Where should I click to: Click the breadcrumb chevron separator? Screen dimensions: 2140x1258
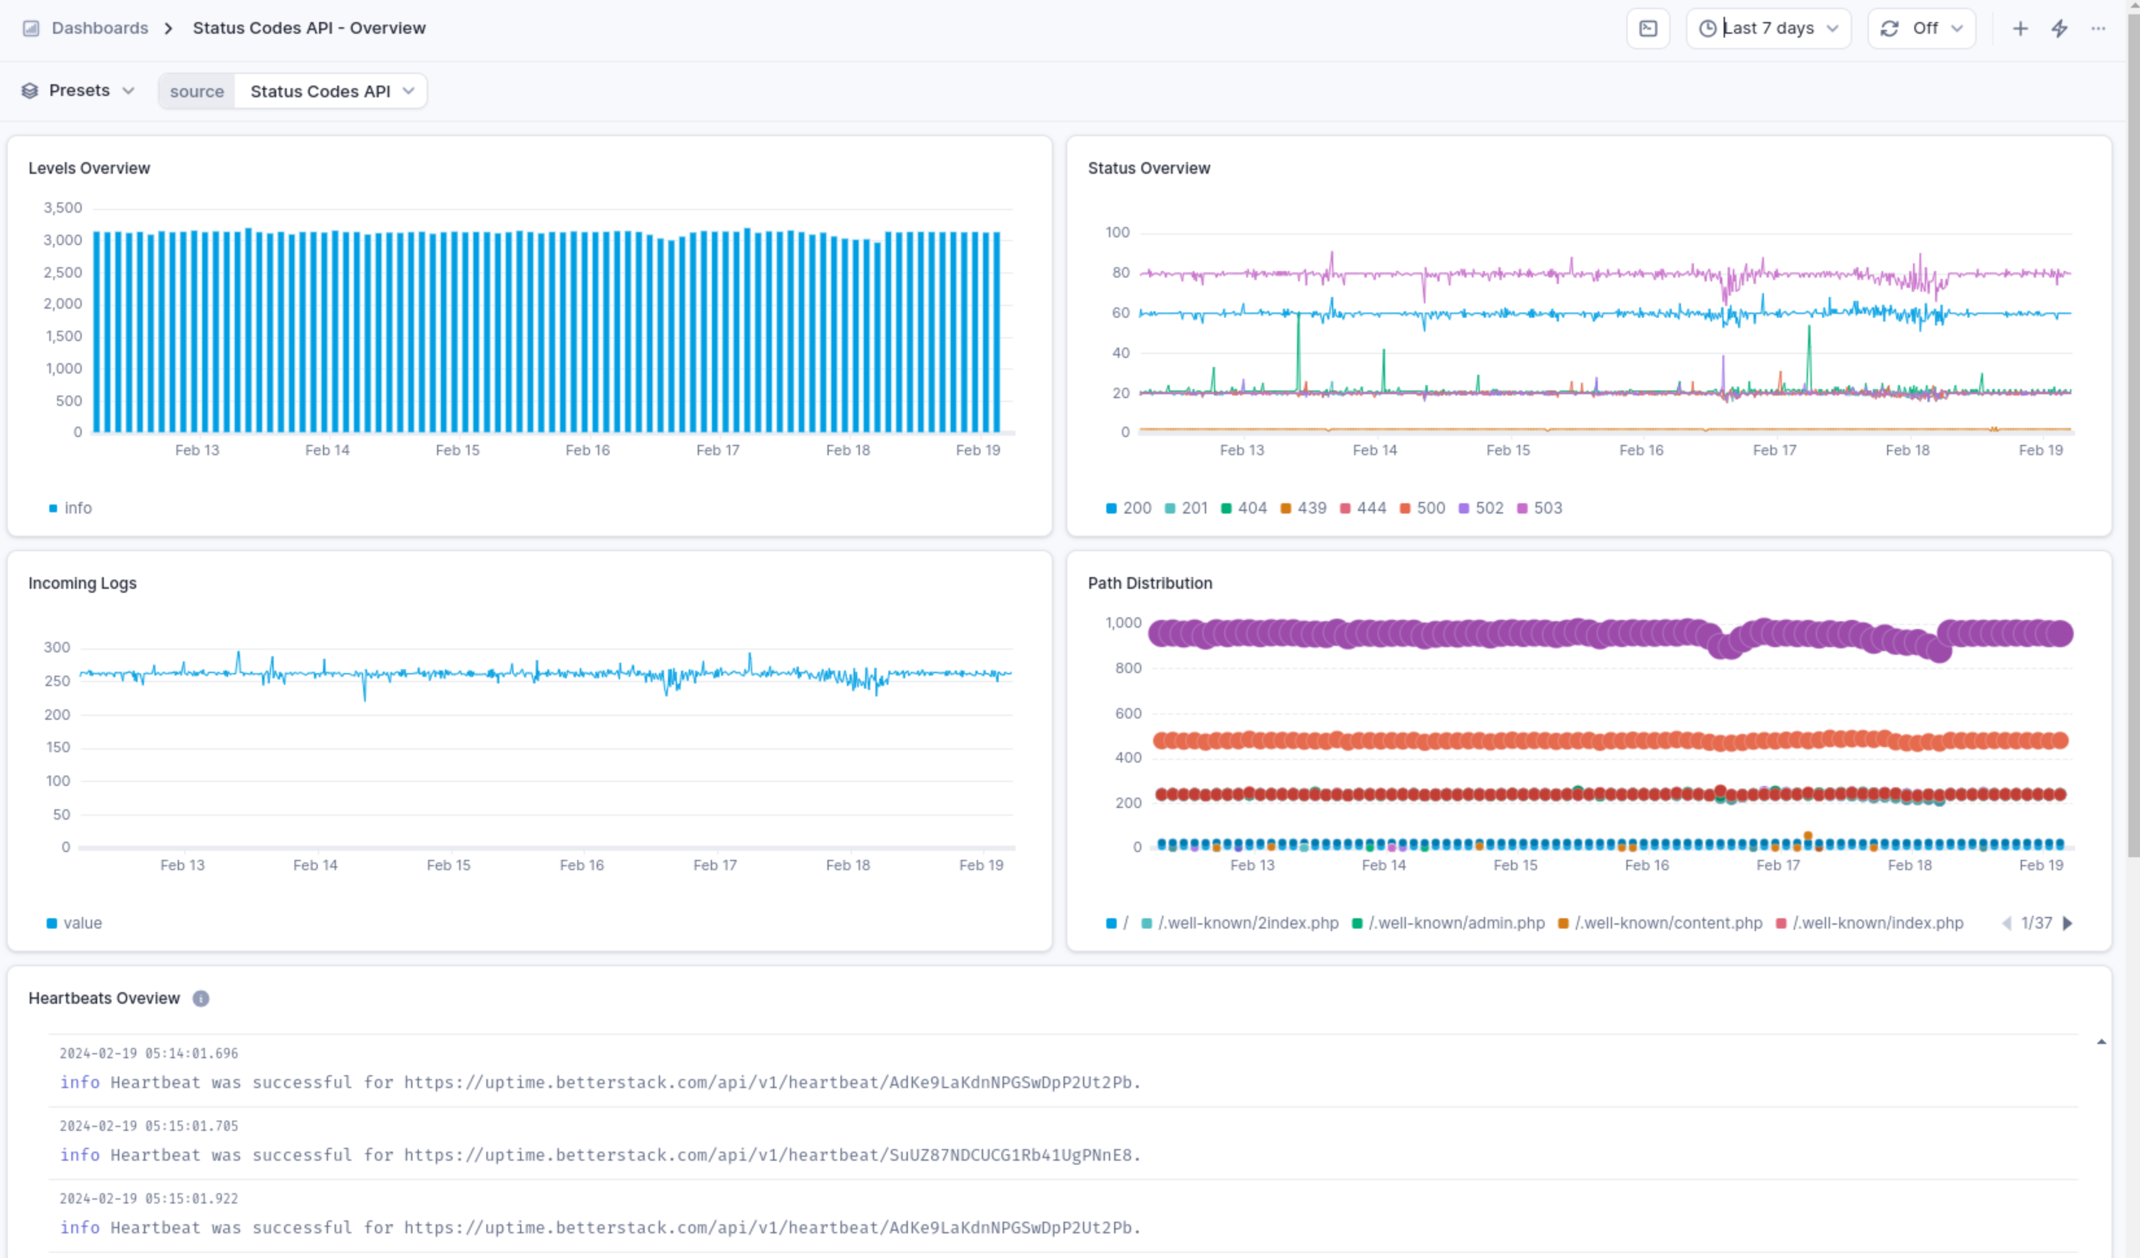[168, 28]
